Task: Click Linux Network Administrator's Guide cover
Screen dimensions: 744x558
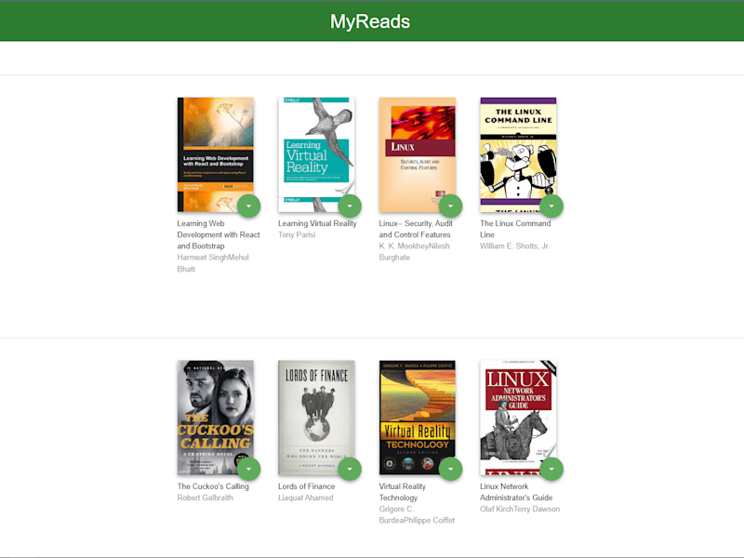Action: (518, 418)
